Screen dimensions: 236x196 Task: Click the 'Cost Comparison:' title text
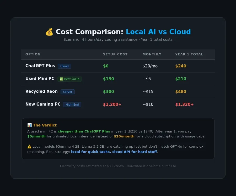(90, 32)
